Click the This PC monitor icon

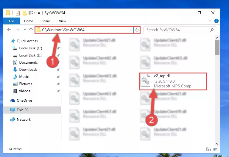pyautogui.click(x=13, y=110)
